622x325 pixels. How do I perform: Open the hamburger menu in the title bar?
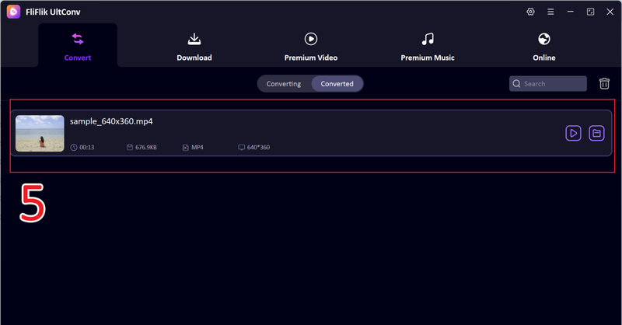[x=550, y=12]
